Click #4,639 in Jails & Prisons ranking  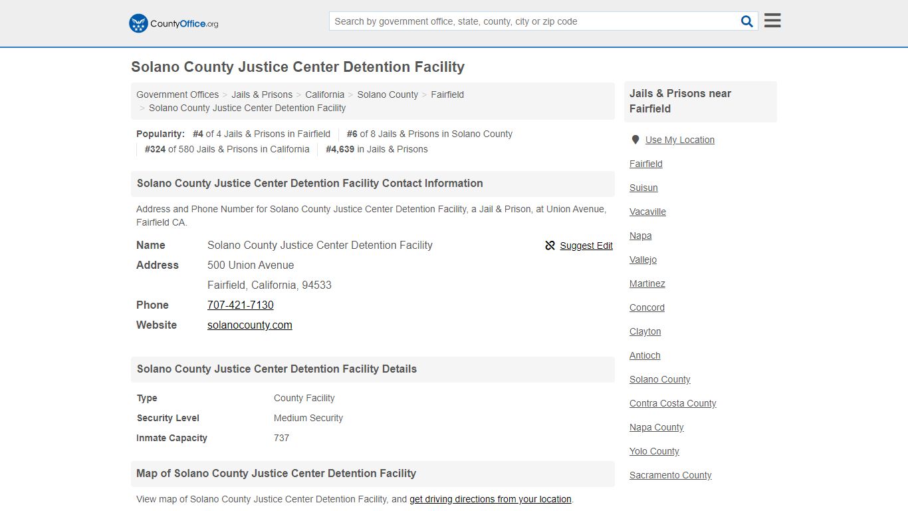[x=377, y=149]
